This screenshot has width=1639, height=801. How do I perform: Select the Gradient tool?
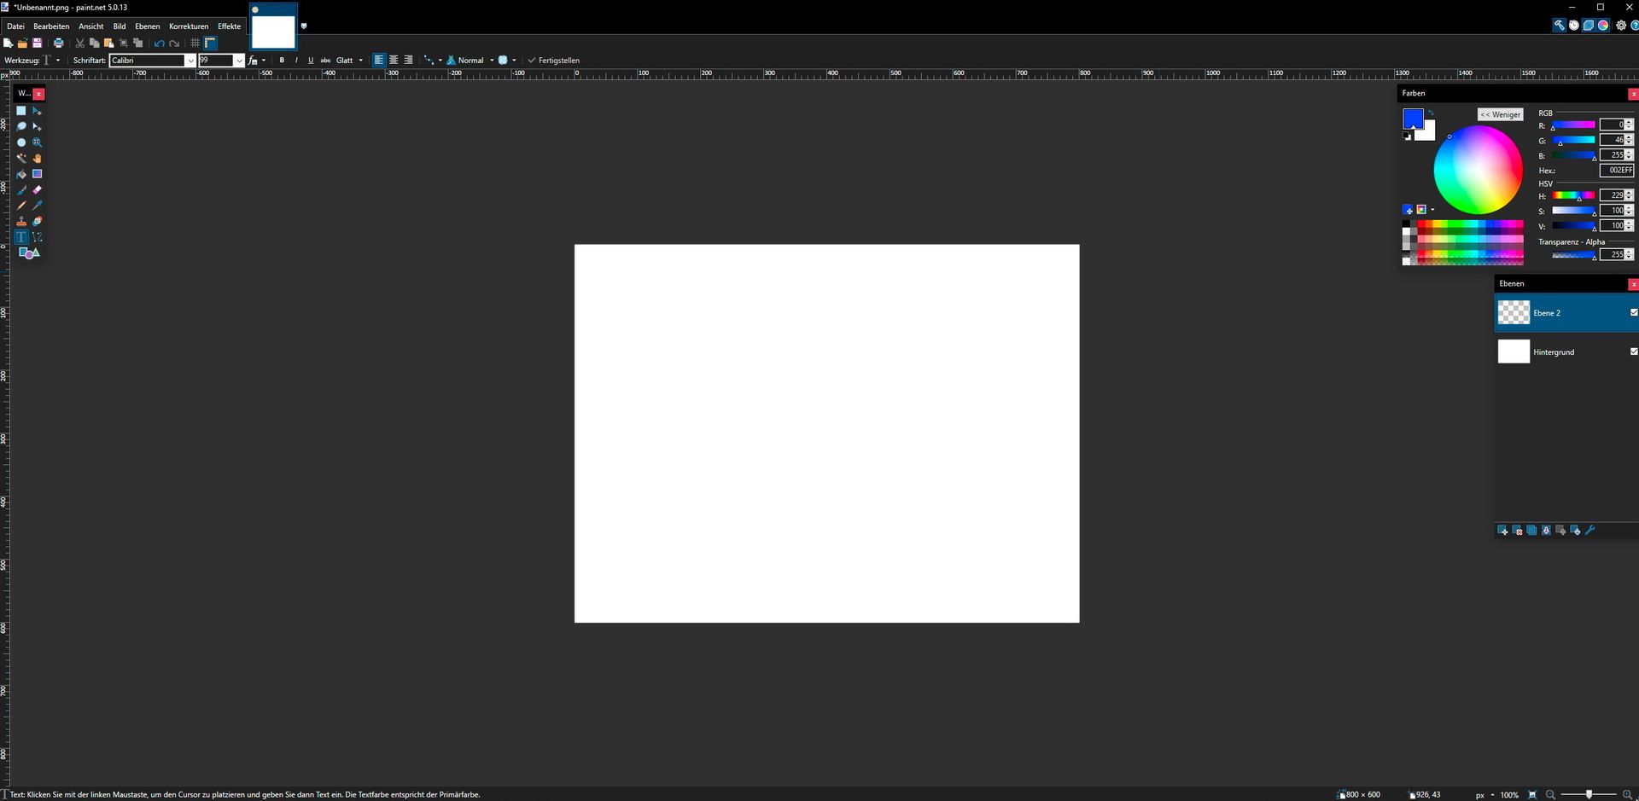pyautogui.click(x=37, y=174)
